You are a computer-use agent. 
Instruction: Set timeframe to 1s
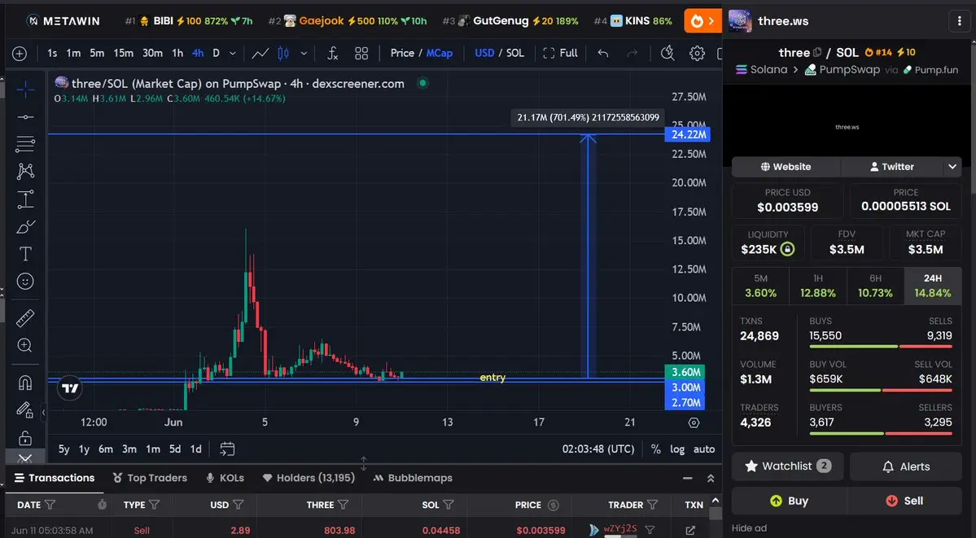pyautogui.click(x=52, y=53)
